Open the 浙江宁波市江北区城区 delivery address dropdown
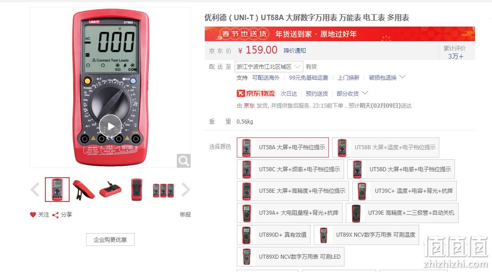 (x=268, y=66)
